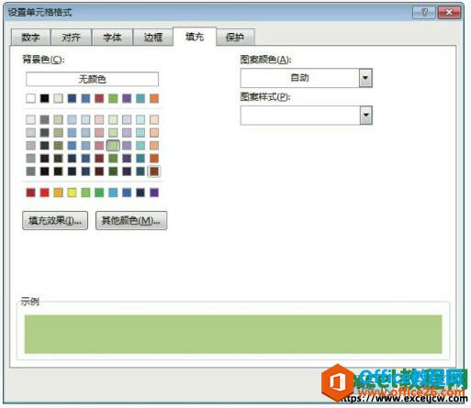Pick black in the top theme color row

pyautogui.click(x=44, y=98)
